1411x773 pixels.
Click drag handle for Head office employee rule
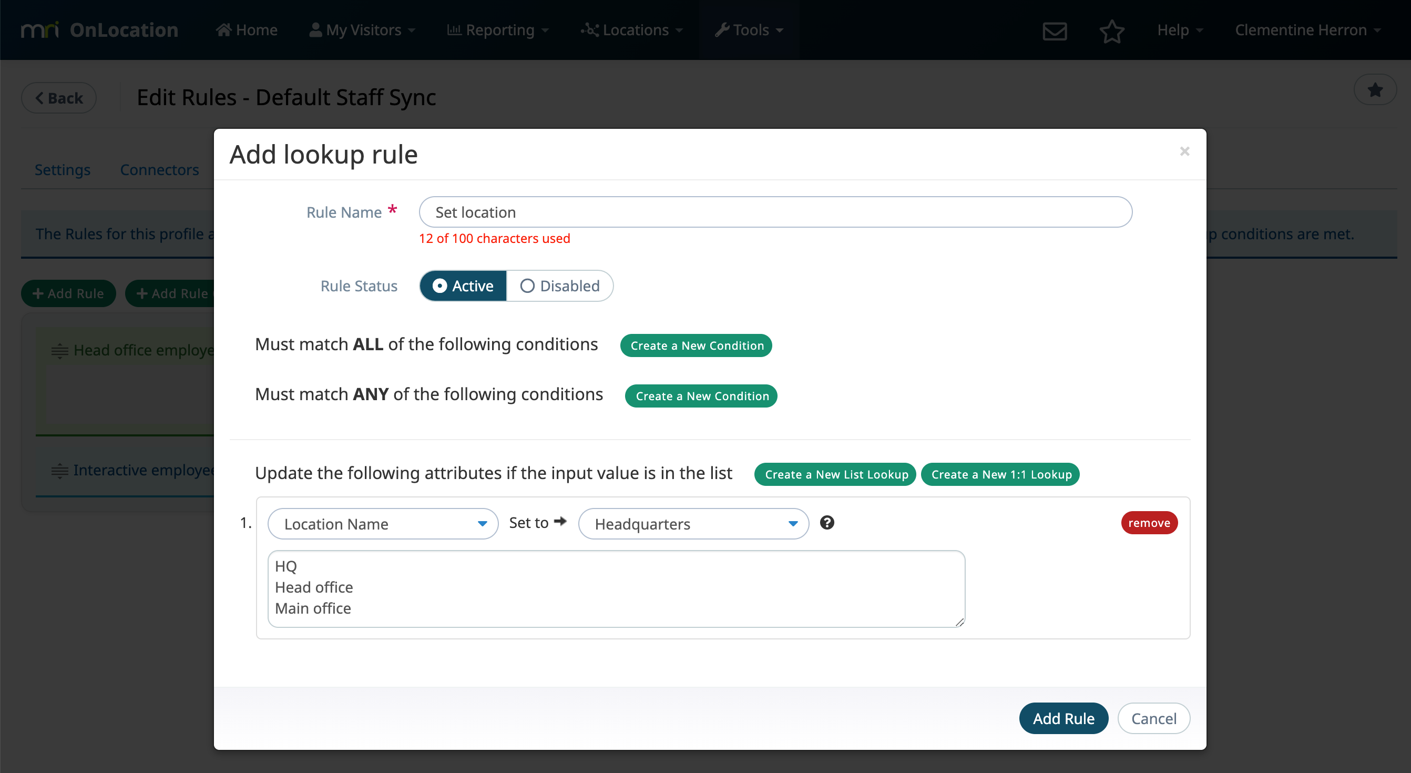click(59, 351)
